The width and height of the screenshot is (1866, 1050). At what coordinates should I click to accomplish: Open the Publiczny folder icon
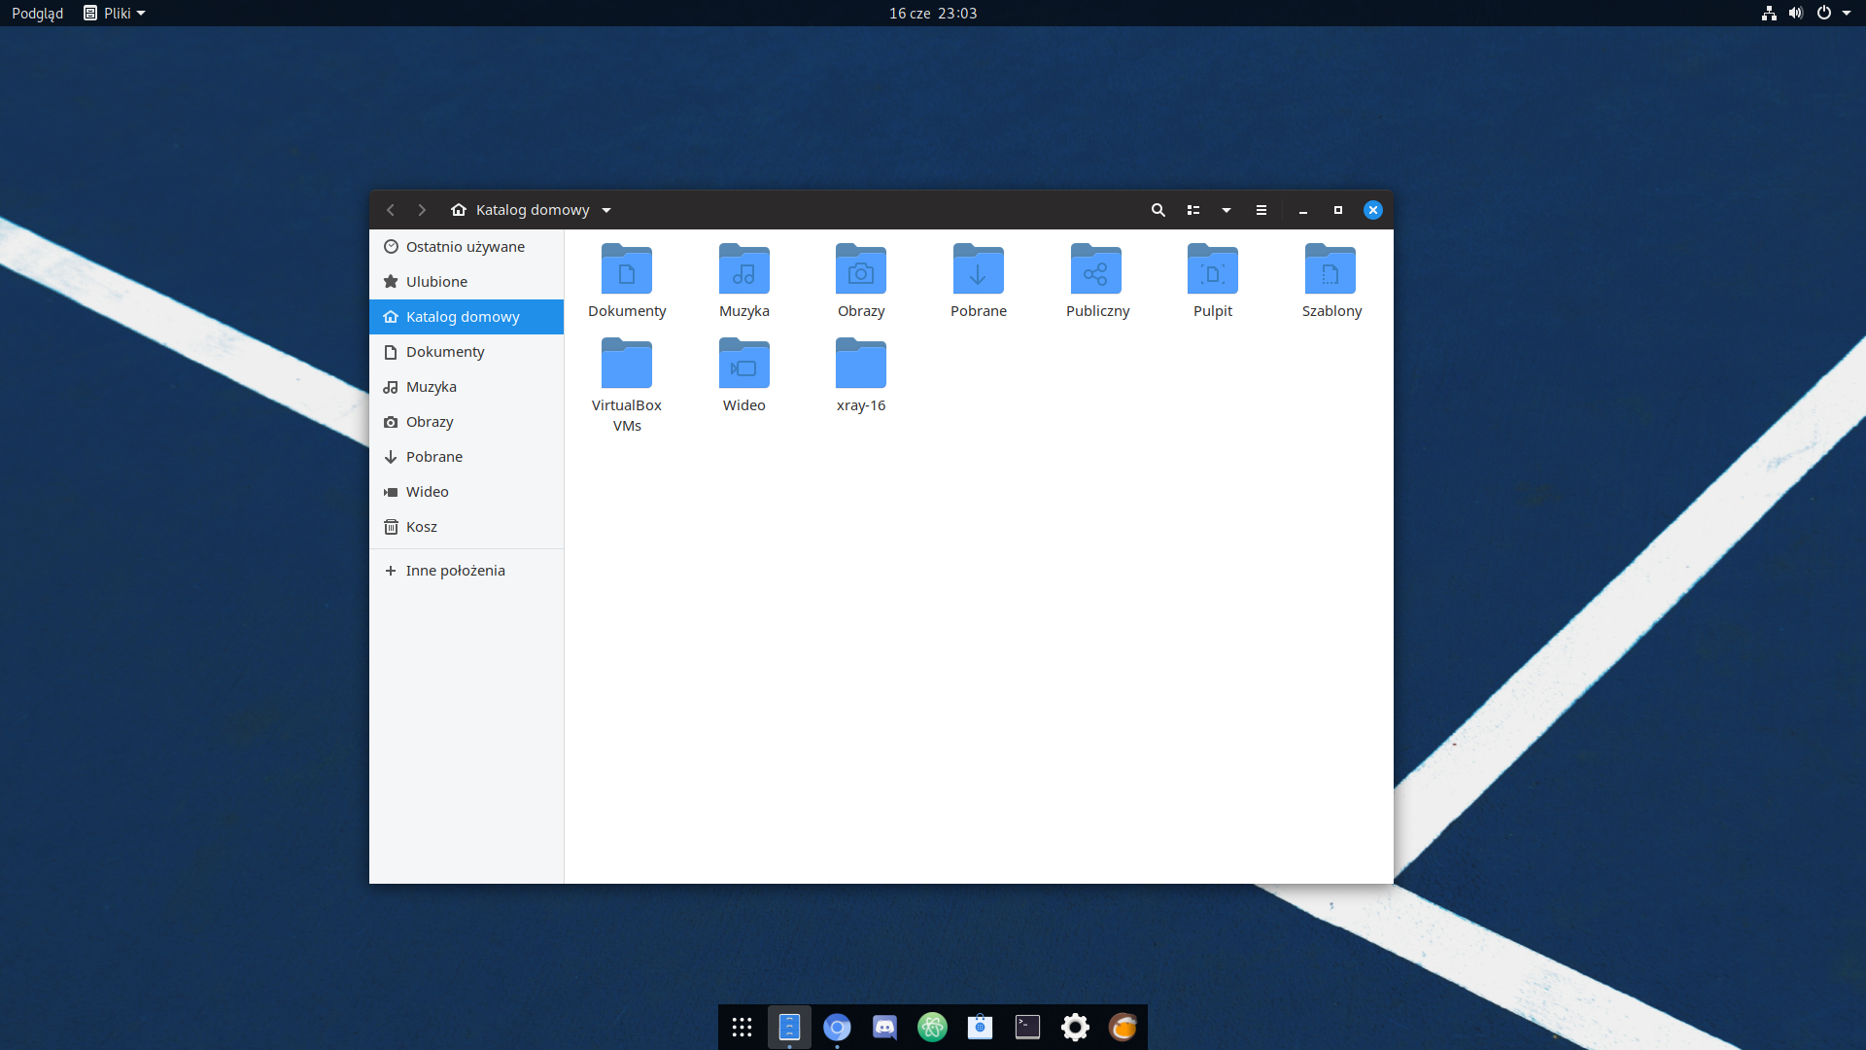pos(1096,269)
